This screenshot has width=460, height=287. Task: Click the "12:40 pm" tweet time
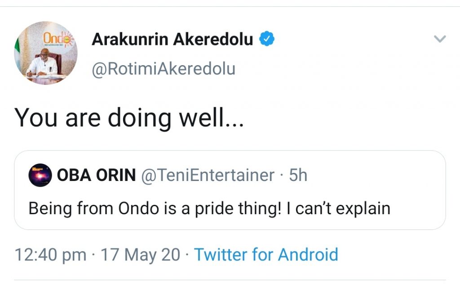pyautogui.click(x=50, y=255)
